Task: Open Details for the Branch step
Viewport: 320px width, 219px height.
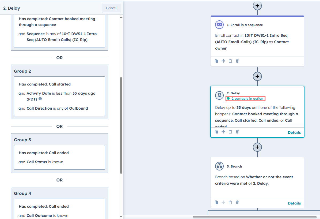Action: point(294,203)
